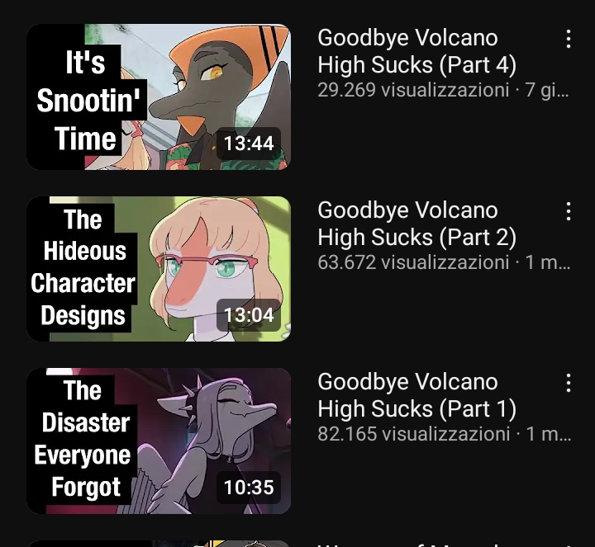Screen dimensions: 595x547
Task: Tap the 10:35 duration badge
Action: (x=249, y=487)
